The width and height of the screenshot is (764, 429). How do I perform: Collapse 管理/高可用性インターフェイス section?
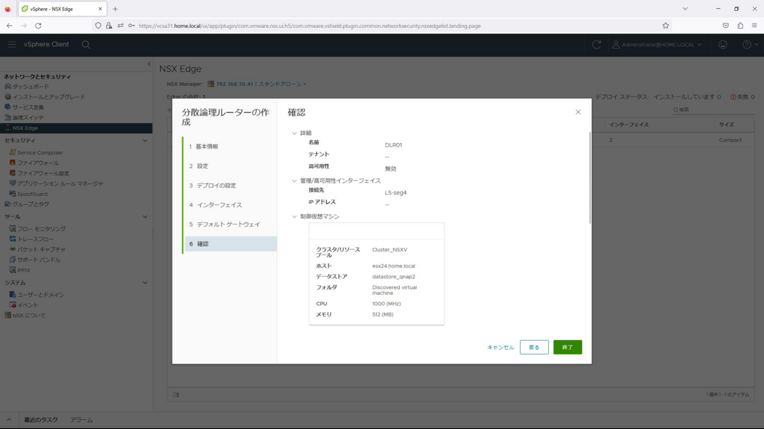point(294,181)
